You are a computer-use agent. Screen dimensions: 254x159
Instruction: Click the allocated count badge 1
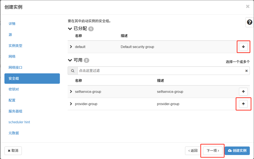[x=91, y=29]
